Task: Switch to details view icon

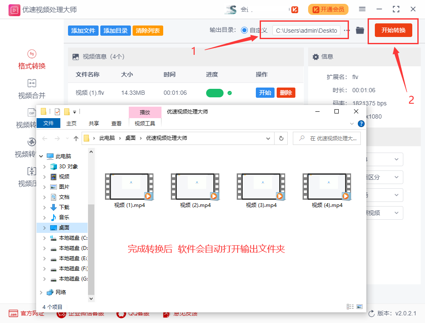Action: tap(350, 306)
